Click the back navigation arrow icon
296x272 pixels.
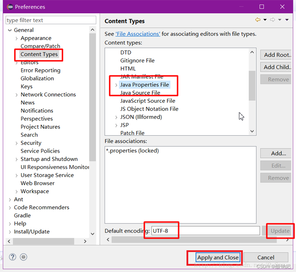[258, 20]
